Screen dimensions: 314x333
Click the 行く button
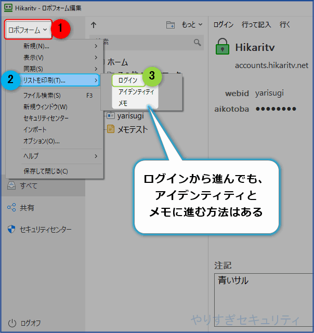point(285,24)
